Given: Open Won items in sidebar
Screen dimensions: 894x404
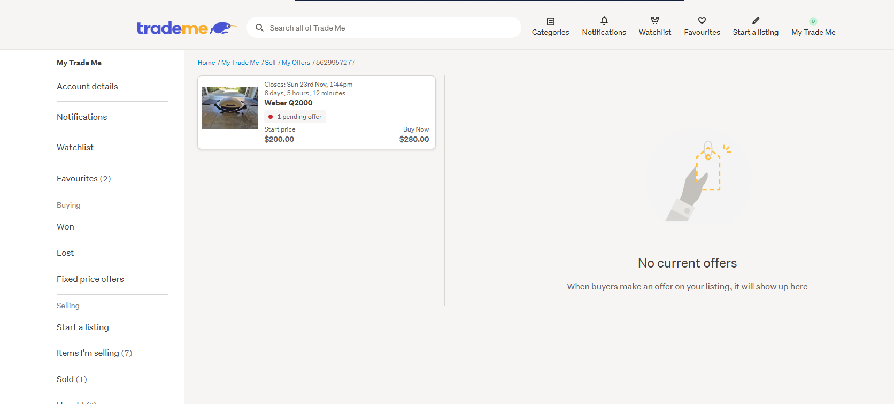Looking at the screenshot, I should (x=65, y=227).
